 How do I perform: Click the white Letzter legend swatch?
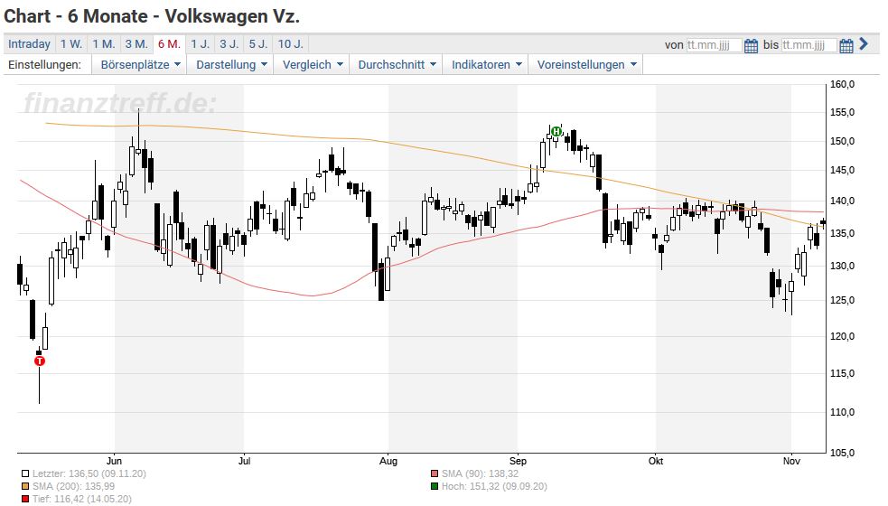pos(25,473)
